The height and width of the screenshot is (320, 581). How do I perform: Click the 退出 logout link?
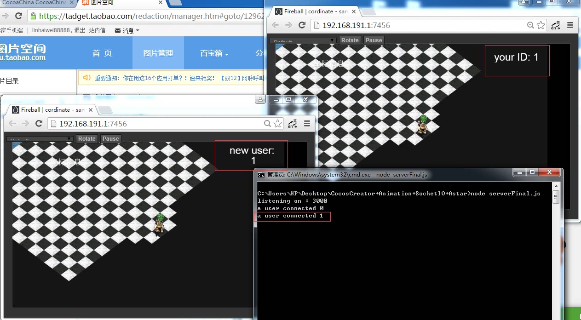(x=80, y=31)
